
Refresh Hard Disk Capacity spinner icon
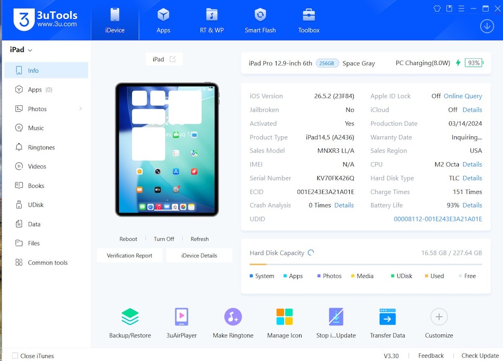[310, 253]
